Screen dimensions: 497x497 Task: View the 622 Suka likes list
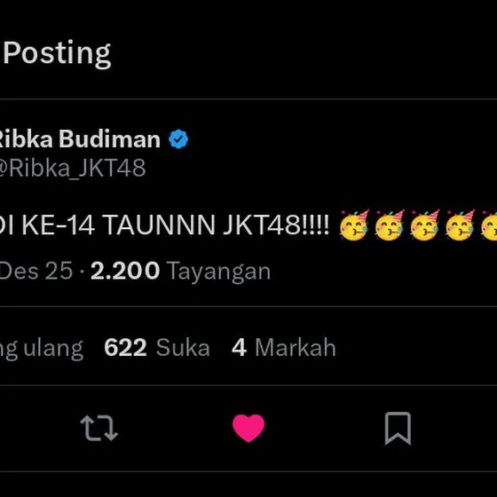click(x=157, y=348)
